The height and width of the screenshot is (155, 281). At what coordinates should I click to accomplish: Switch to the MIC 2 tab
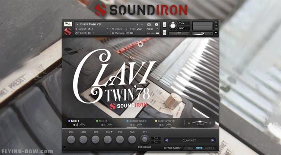click(x=102, y=121)
